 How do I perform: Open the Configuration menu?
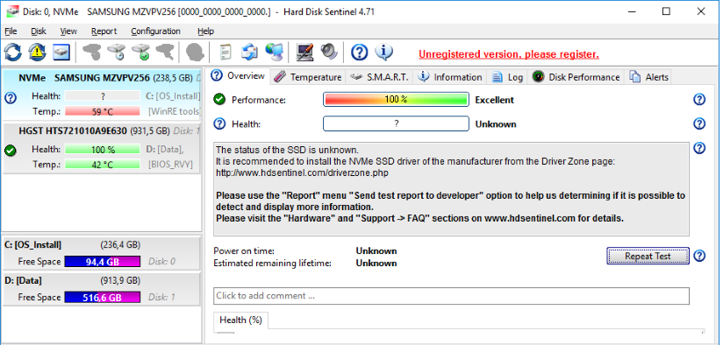(x=155, y=32)
